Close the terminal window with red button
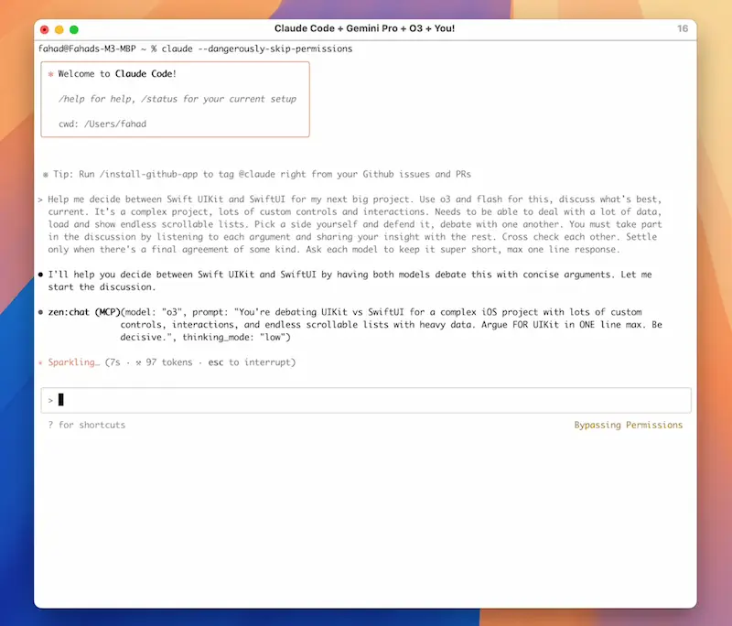The image size is (732, 626). click(44, 29)
